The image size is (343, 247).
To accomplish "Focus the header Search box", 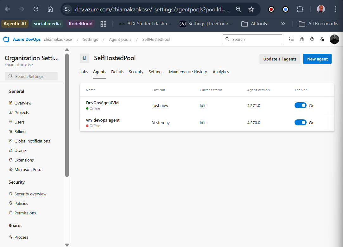I will [252, 39].
